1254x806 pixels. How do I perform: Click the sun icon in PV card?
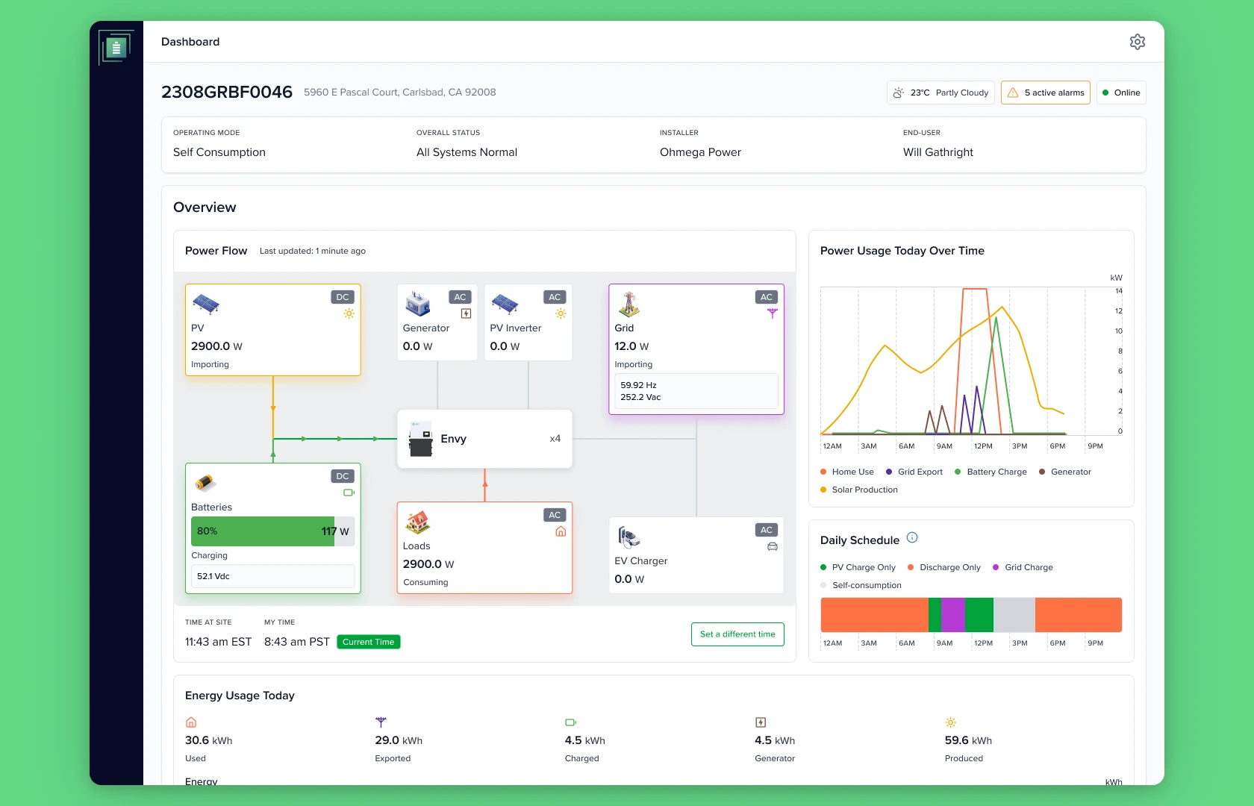(349, 313)
